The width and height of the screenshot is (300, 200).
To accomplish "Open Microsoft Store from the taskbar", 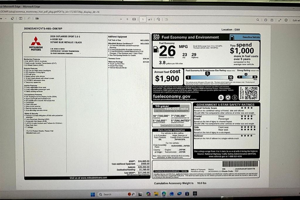I will coord(187,194).
